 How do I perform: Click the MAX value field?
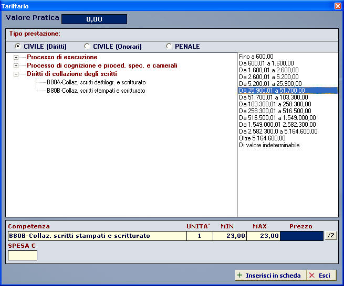pos(263,236)
